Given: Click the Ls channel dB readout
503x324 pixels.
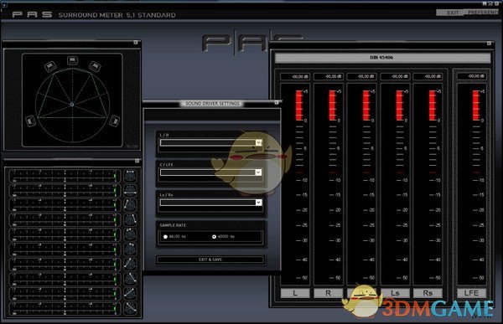Looking at the screenshot, I should point(395,76).
